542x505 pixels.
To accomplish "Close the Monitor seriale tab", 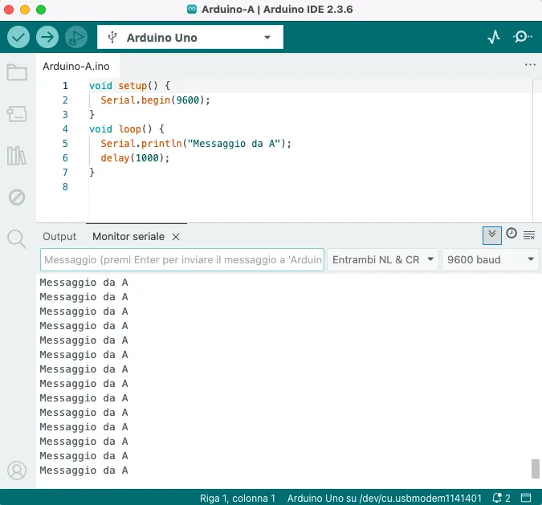I will [x=176, y=237].
